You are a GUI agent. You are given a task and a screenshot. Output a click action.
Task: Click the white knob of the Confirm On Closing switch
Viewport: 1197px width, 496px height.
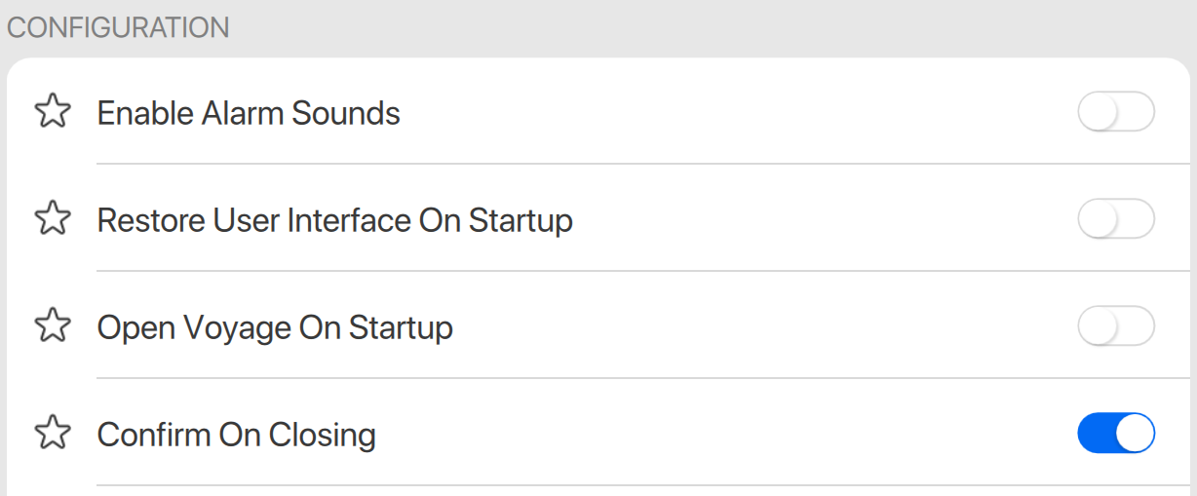[1135, 433]
